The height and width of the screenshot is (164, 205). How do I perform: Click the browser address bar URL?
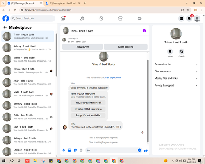click(48, 10)
